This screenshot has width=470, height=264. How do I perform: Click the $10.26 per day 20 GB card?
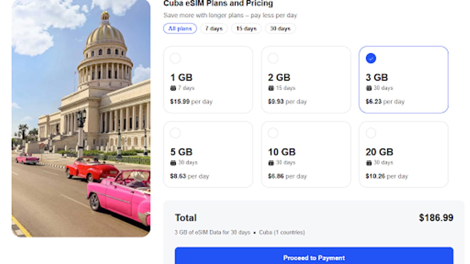(x=404, y=155)
